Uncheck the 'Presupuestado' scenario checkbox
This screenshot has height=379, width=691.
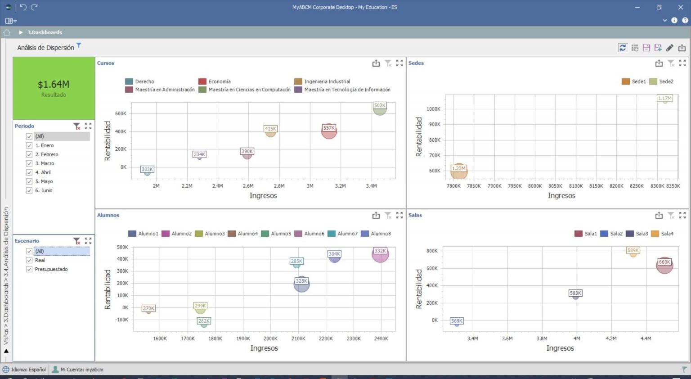tap(29, 269)
